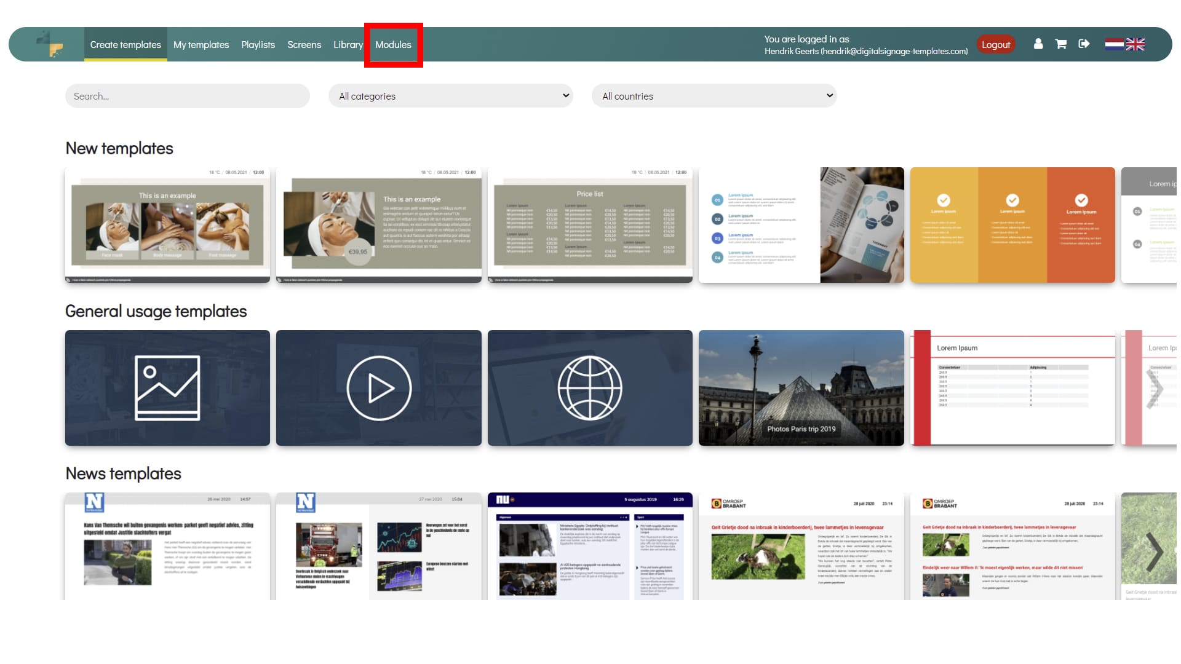Open the shopping cart icon
Image resolution: width=1181 pixels, height=664 pixels.
tap(1061, 44)
